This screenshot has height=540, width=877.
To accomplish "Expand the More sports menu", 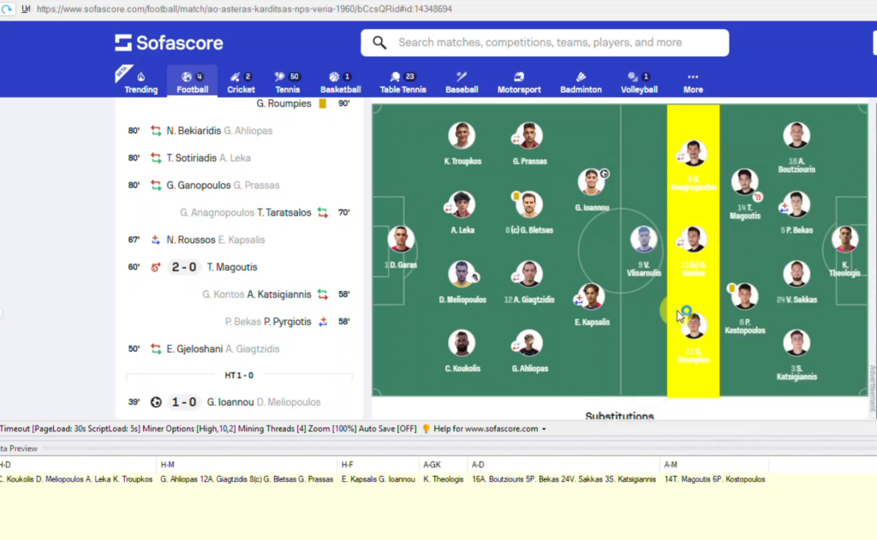I will coord(692,80).
